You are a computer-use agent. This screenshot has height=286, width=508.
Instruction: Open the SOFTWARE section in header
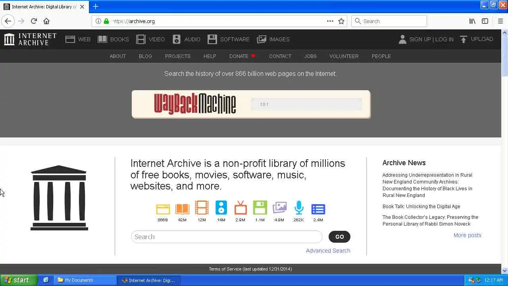(x=229, y=39)
